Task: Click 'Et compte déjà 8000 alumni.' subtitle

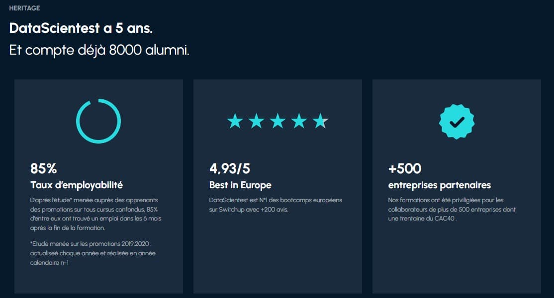Action: 99,51
